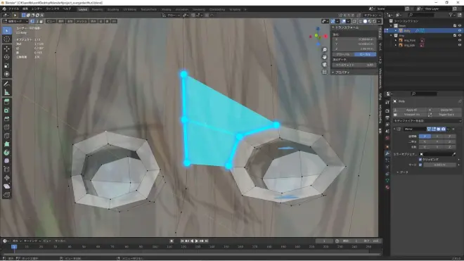The height and width of the screenshot is (261, 464).
Task: Switch to solid viewport shading
Action: point(365,21)
